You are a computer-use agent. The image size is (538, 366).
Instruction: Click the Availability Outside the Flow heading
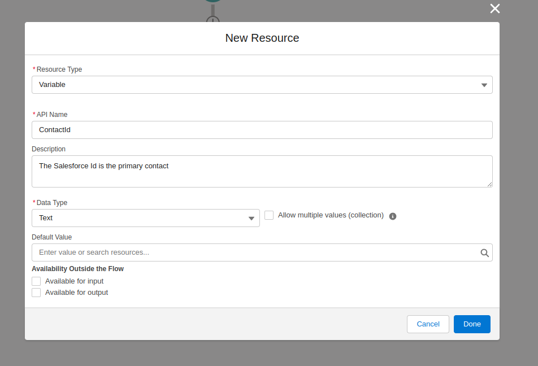click(78, 268)
